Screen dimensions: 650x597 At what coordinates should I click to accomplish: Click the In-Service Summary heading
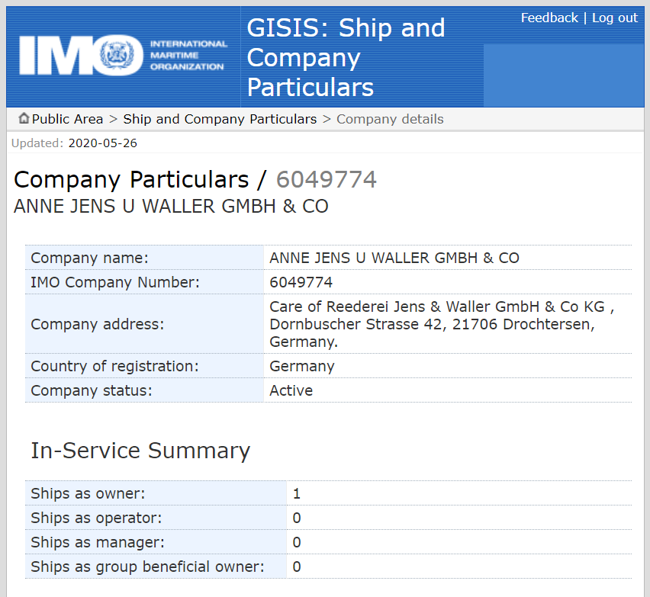click(140, 451)
